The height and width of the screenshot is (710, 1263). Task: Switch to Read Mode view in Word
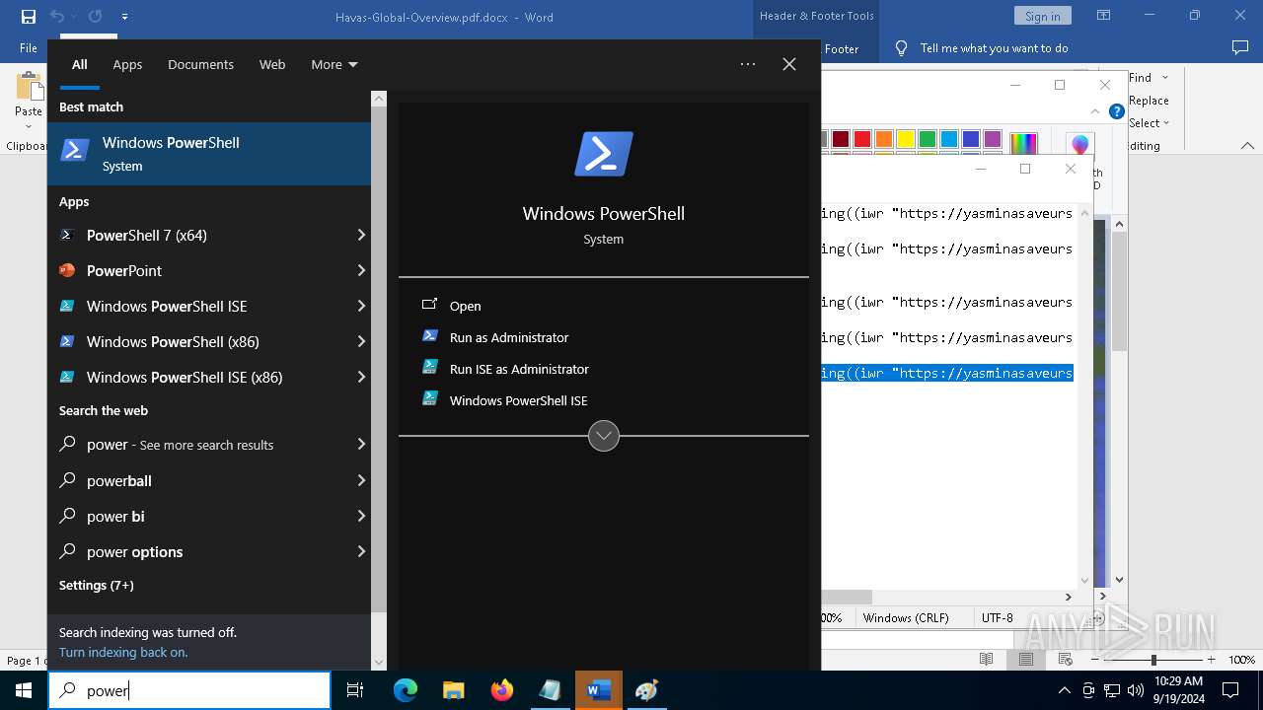[986, 660]
